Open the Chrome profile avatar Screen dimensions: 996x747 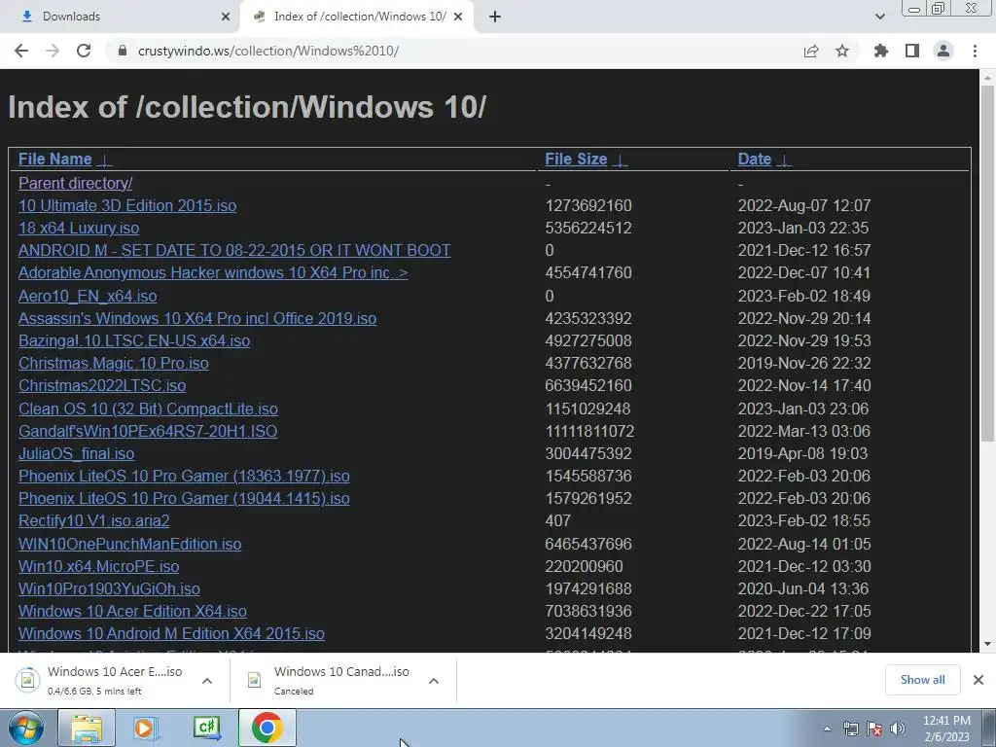tap(943, 51)
